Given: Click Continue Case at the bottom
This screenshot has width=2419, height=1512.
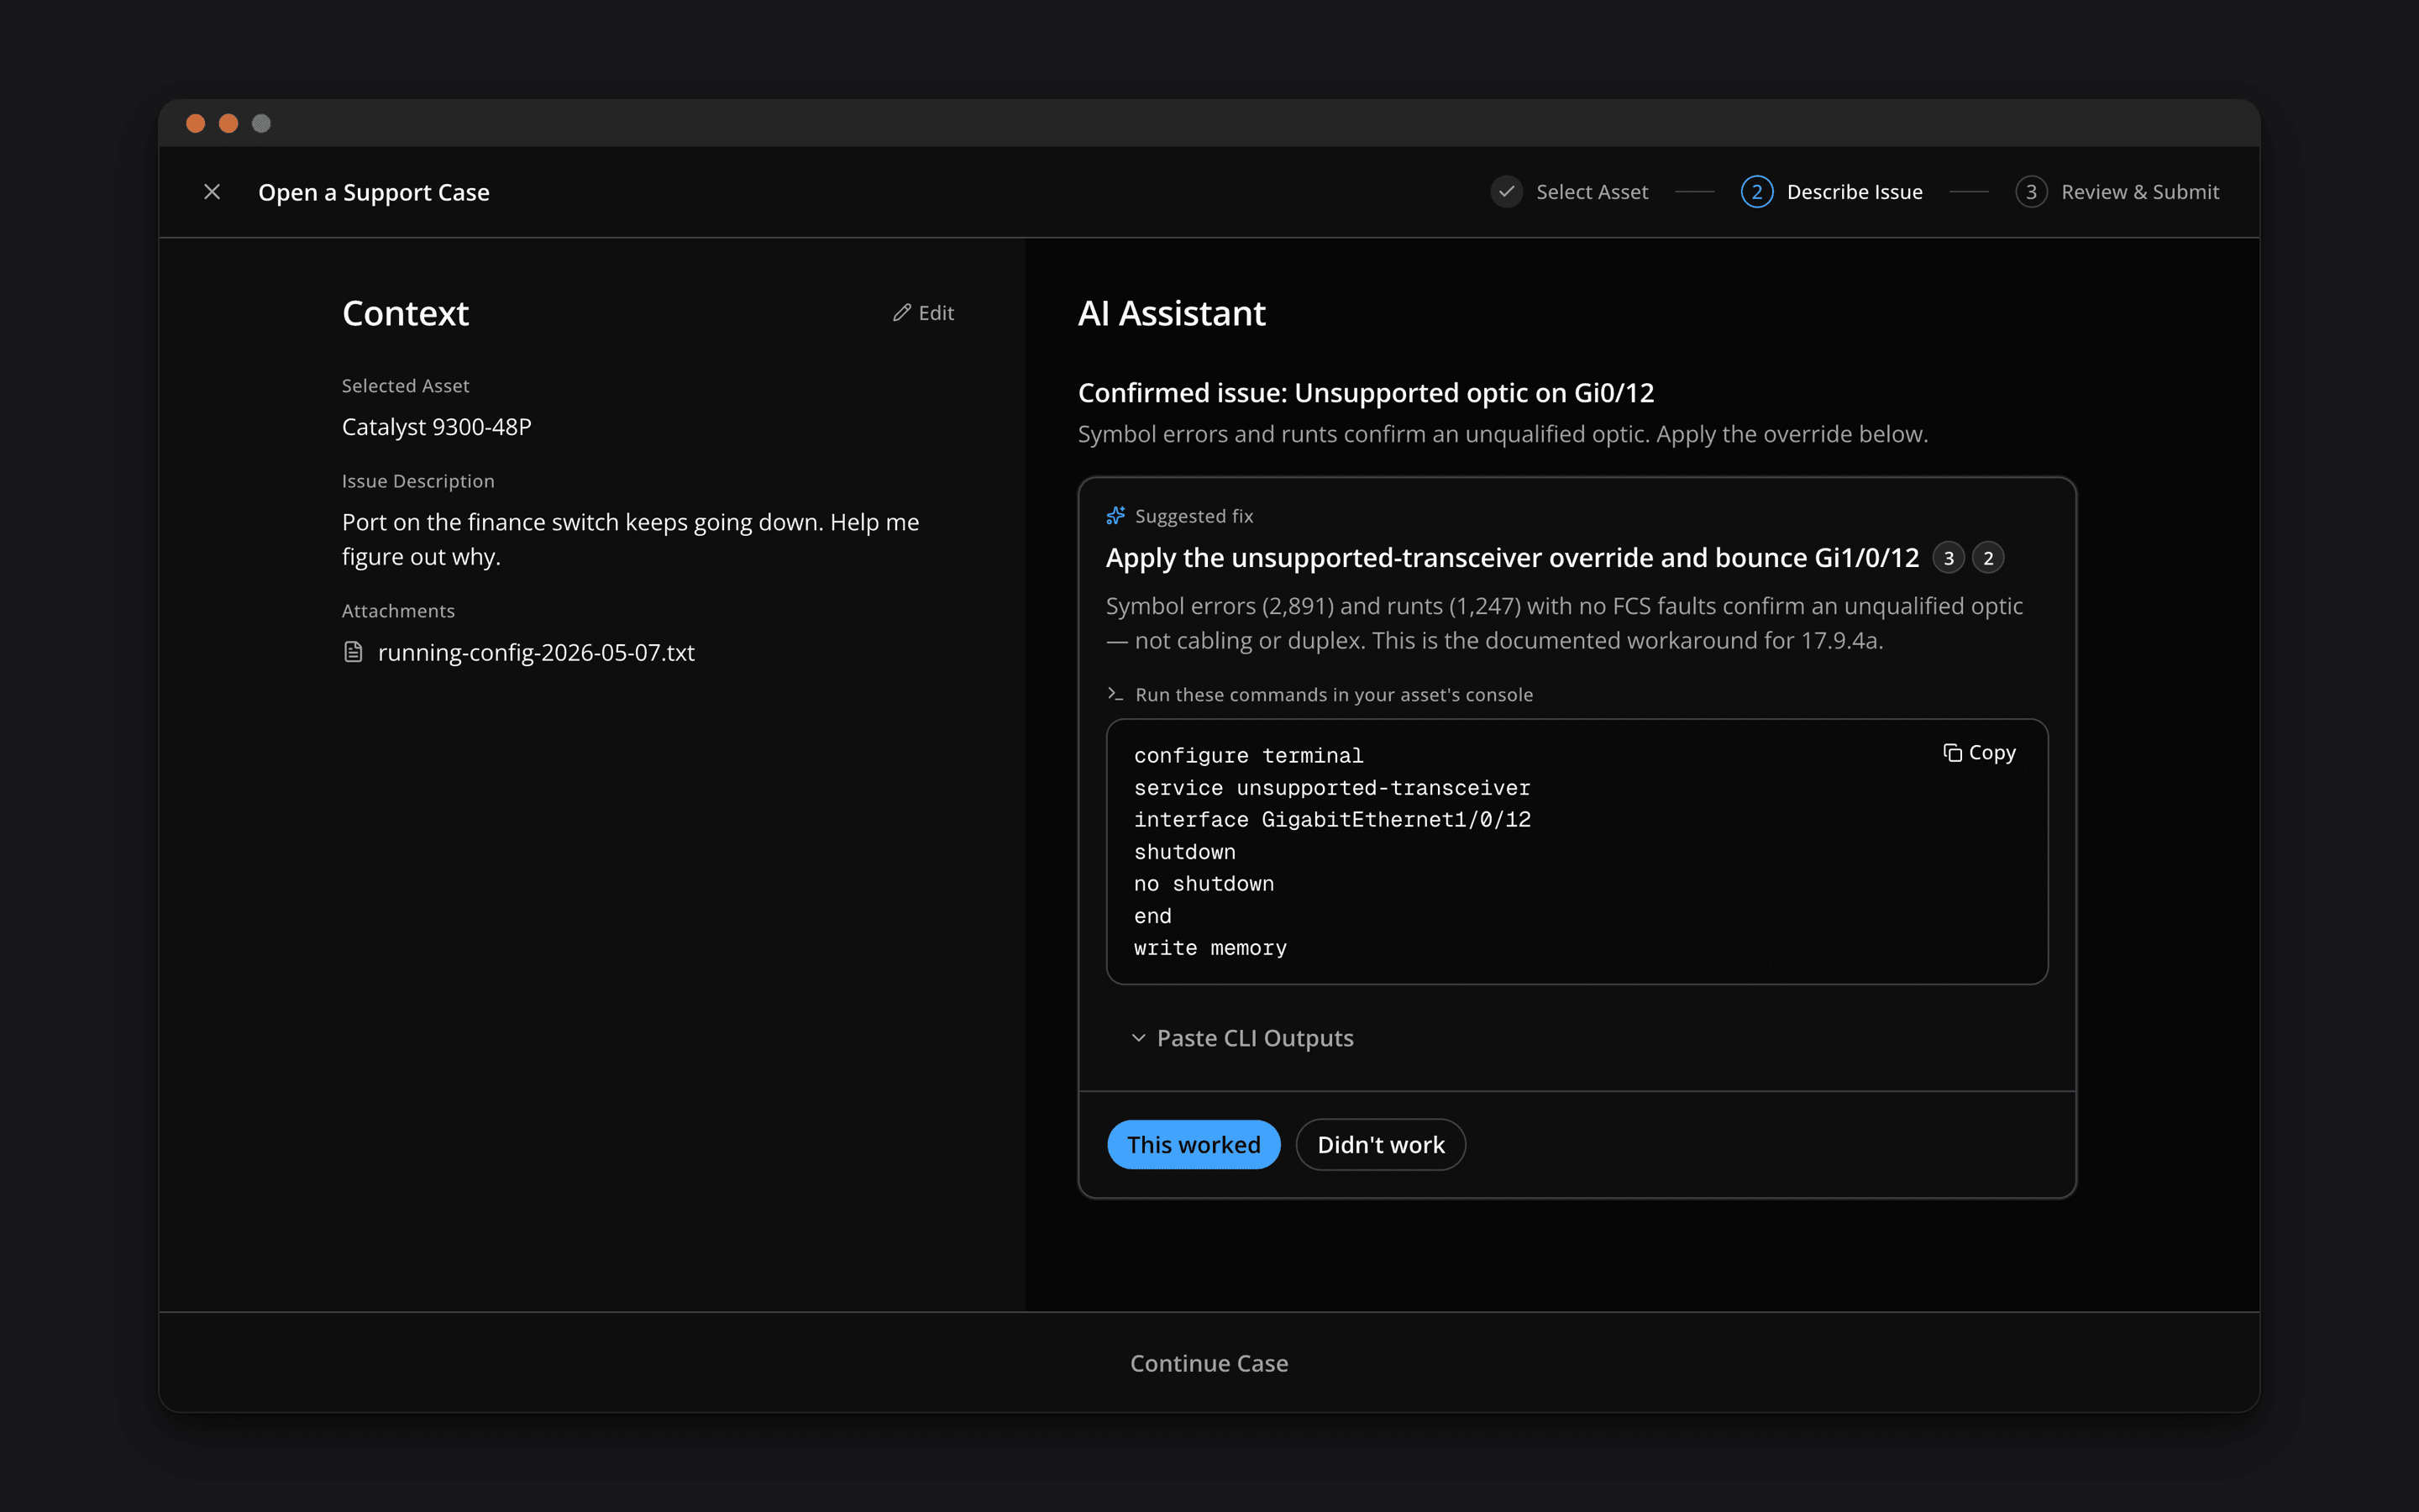Looking at the screenshot, I should 1209,1363.
